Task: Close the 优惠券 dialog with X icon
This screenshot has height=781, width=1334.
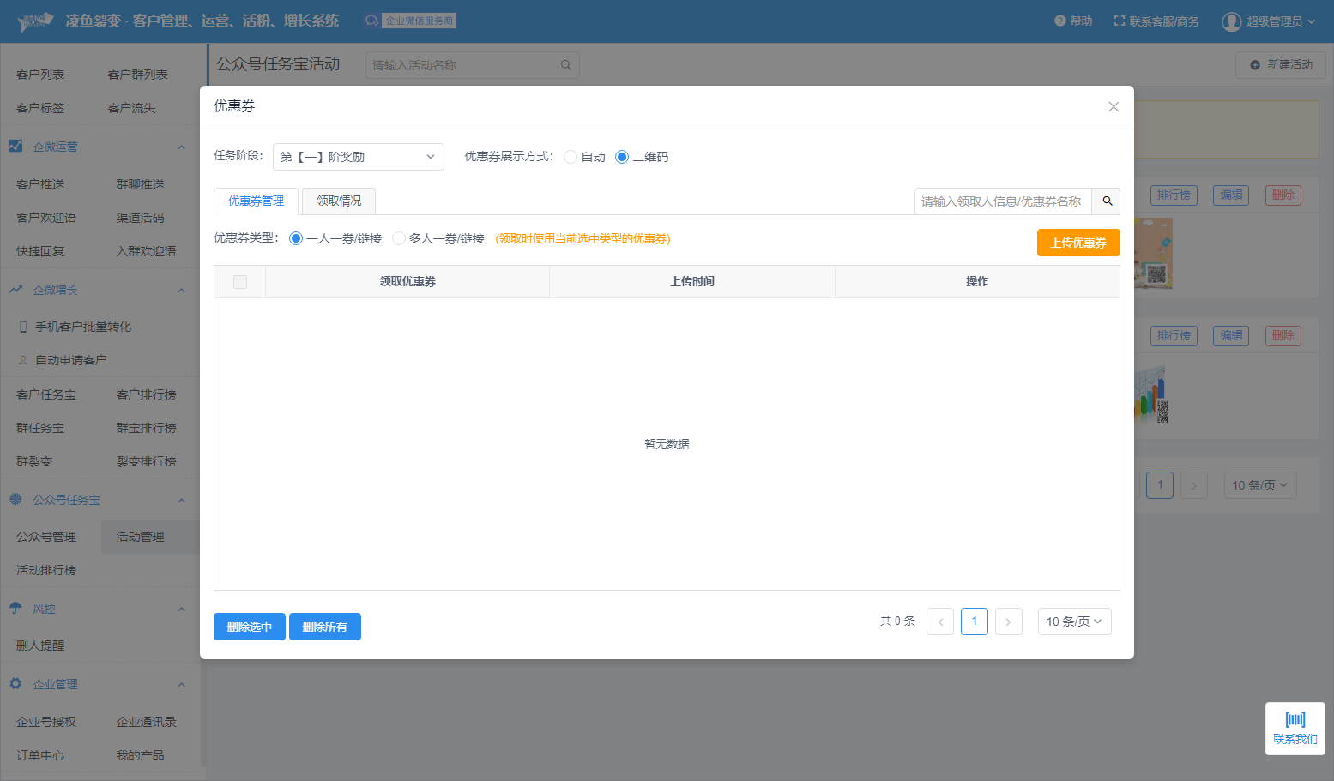Action: point(1114,107)
